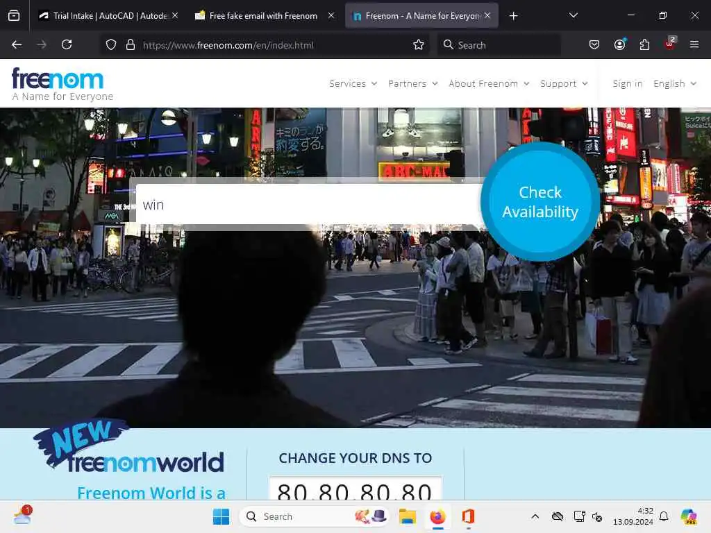Open the network display tray icon
Viewport: 711px width, 533px height.
(x=580, y=516)
